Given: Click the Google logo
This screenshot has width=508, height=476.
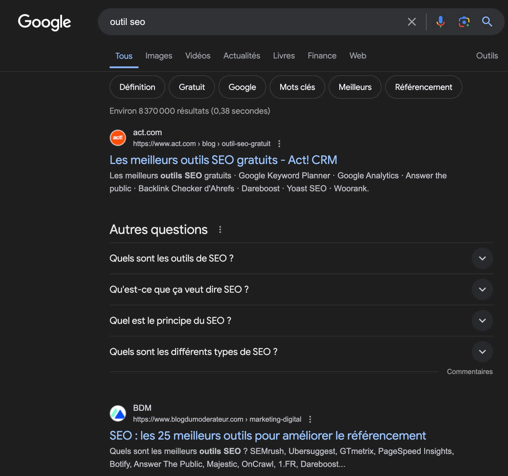Looking at the screenshot, I should pos(44,22).
